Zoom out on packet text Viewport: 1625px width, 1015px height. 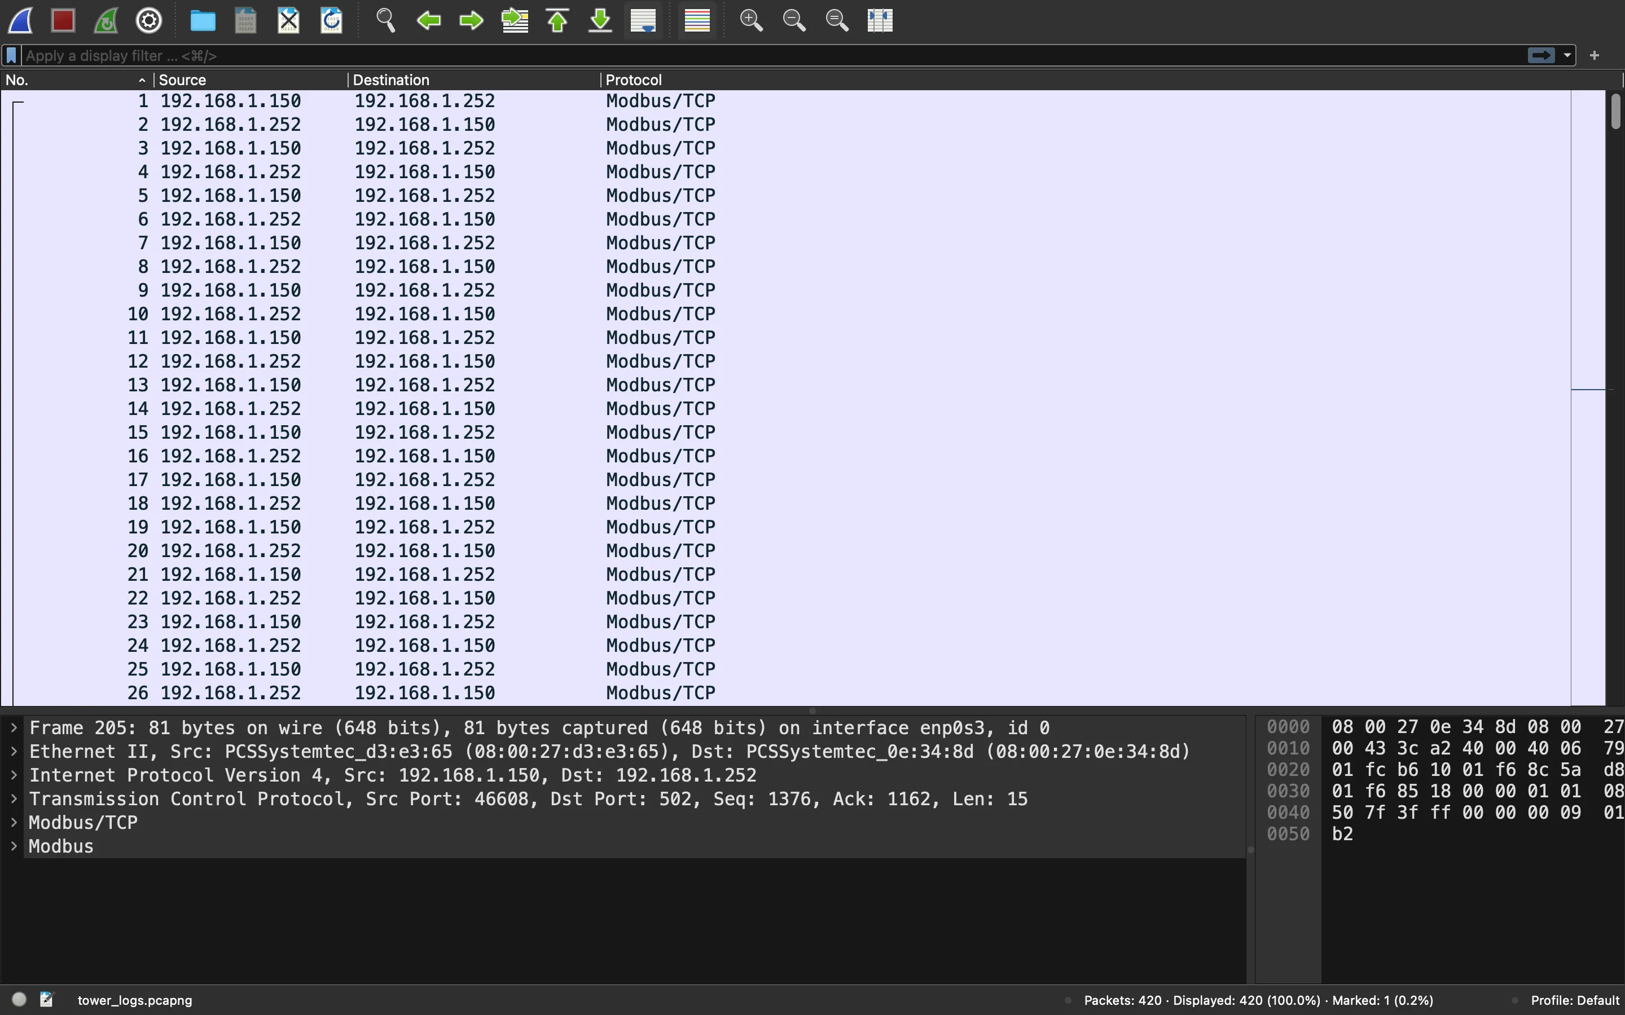[794, 20]
